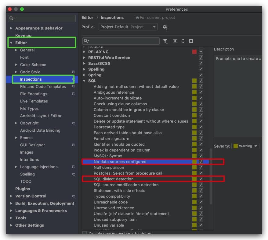Click the magnifier in the inspections search
Image resolution: width=268 pixels, height=240 pixels.
(x=86, y=41)
